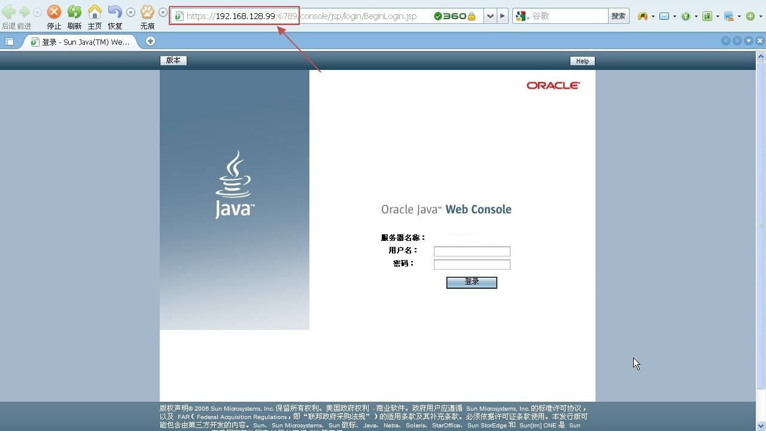Click the page favicon in the address bar
This screenshot has height=431, width=766.
[179, 16]
